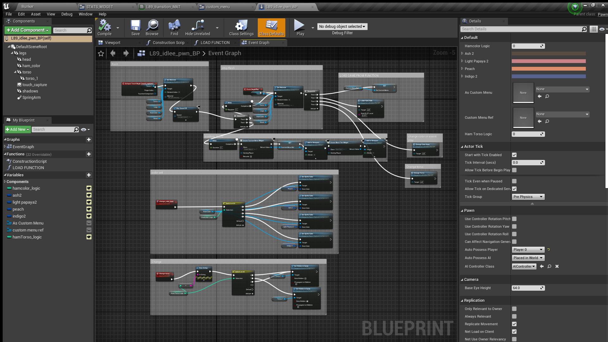The width and height of the screenshot is (608, 342).
Task: Open the Debug menu
Action: (66, 14)
